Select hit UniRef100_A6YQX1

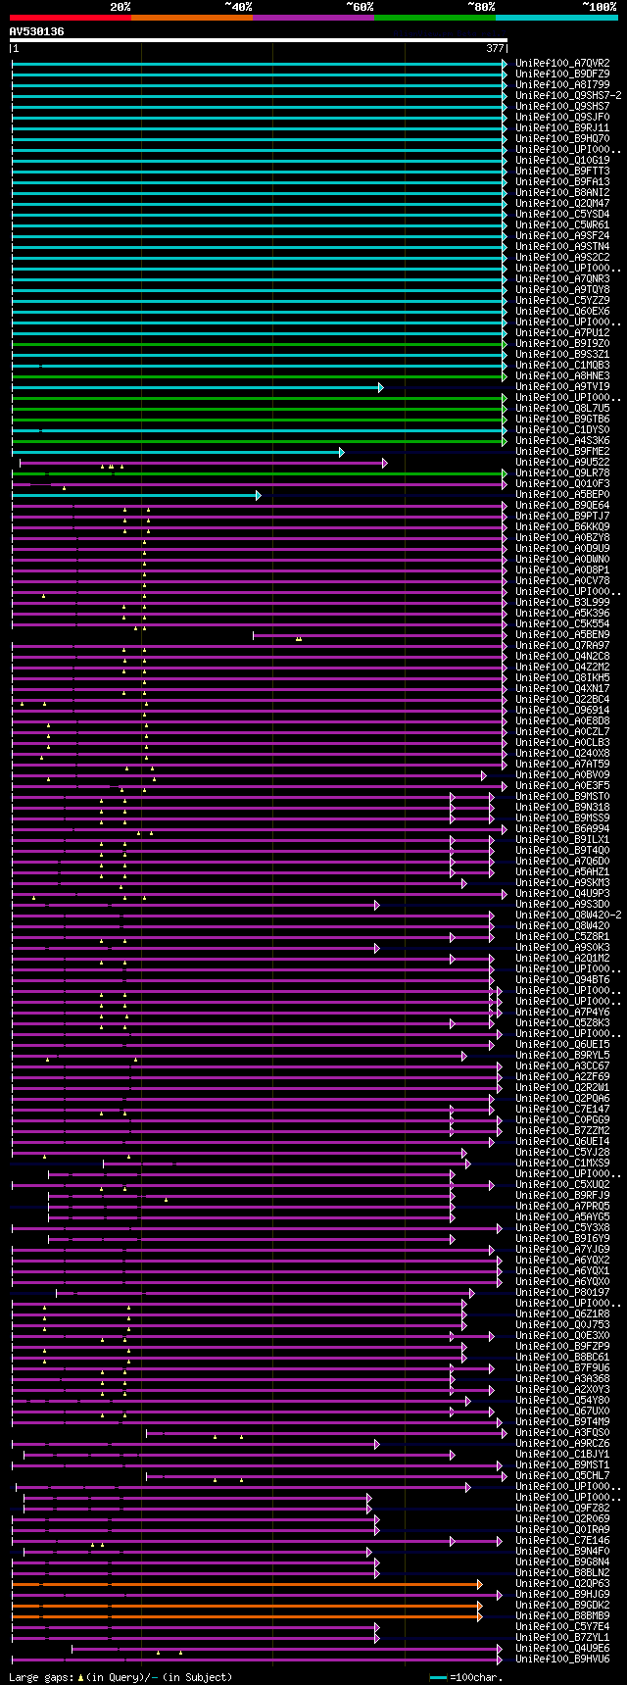click(x=562, y=1270)
